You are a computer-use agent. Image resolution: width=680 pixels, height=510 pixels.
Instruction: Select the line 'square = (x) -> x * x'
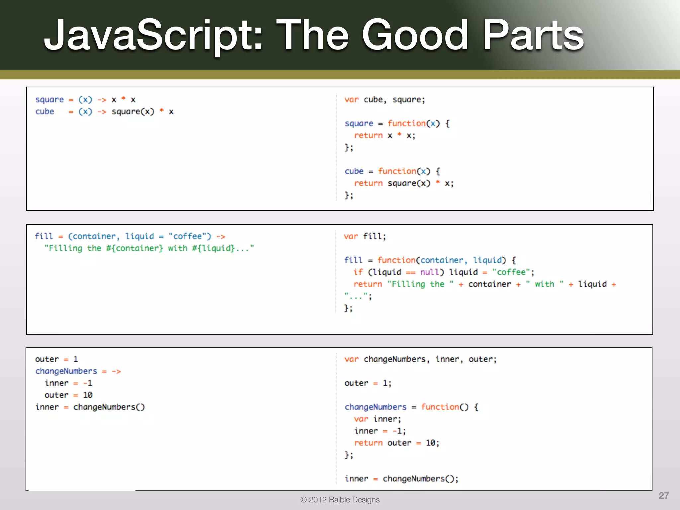click(85, 100)
